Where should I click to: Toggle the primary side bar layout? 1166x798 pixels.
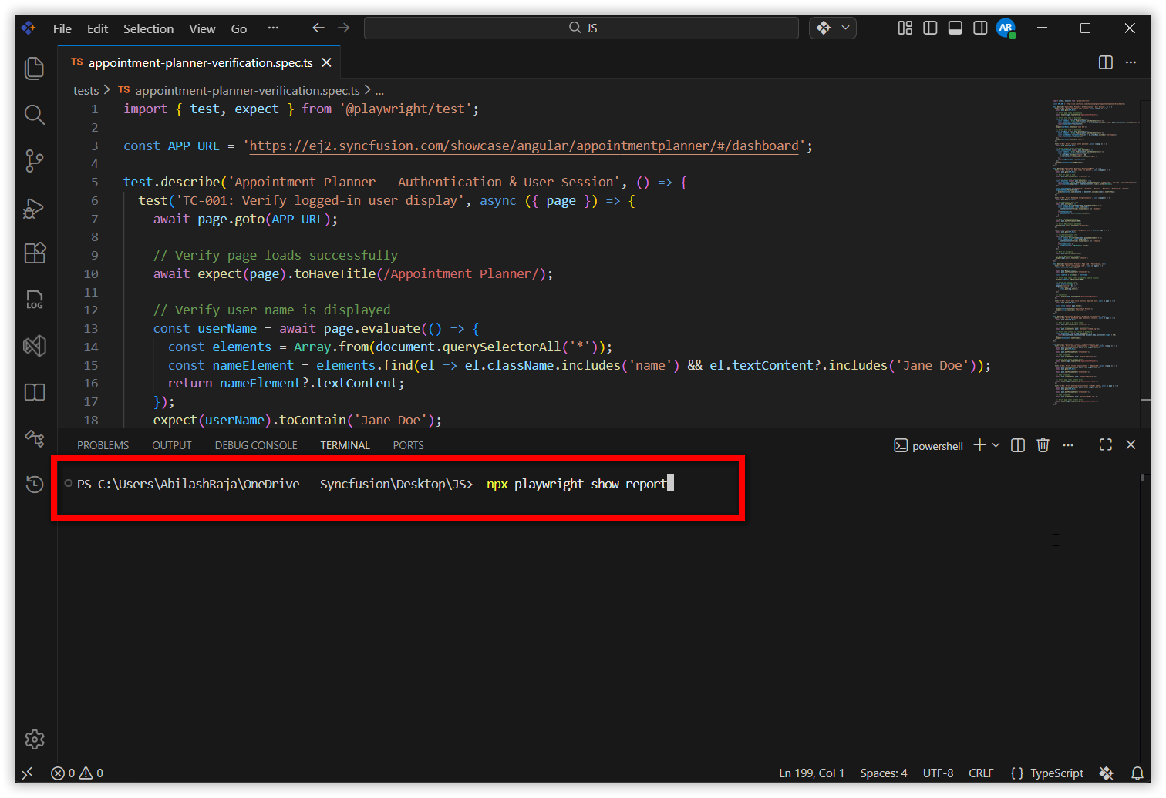930,28
